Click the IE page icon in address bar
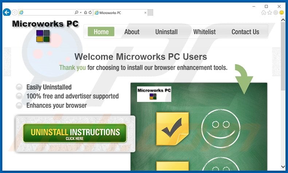This screenshot has width=288, height=173. pyautogui.click(x=21, y=12)
